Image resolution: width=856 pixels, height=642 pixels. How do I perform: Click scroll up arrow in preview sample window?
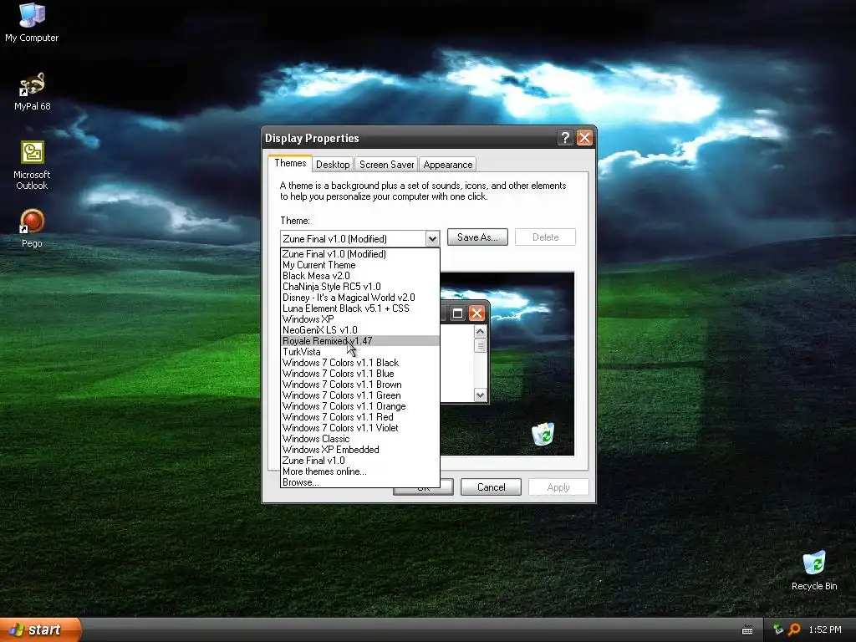[x=480, y=331]
